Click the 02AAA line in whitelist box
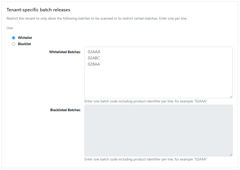The width and height of the screenshot is (240, 170). pos(94,52)
